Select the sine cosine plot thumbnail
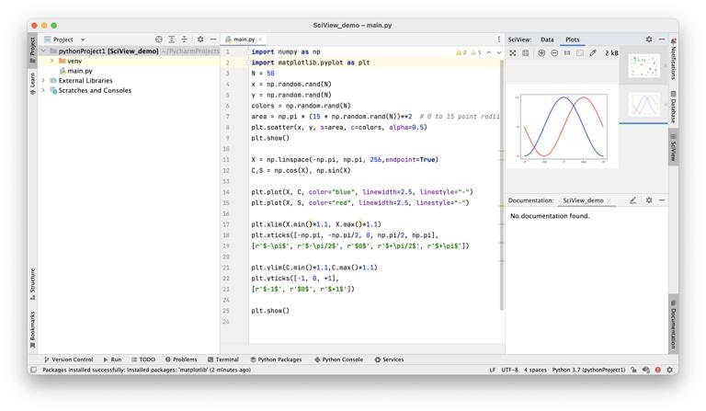 pos(643,105)
